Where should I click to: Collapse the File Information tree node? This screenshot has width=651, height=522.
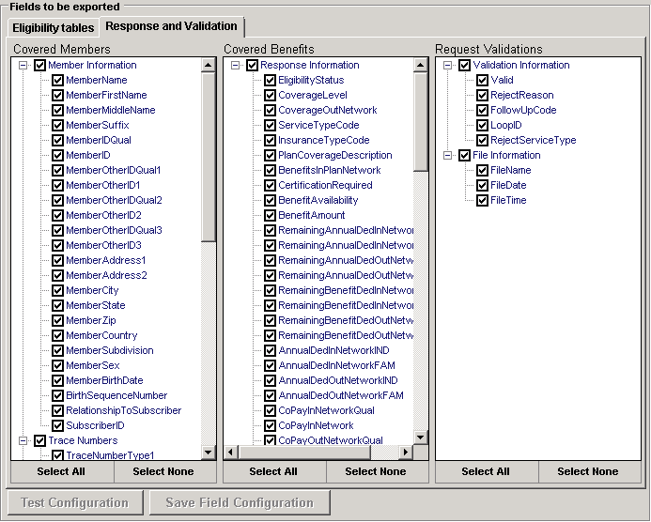(x=447, y=156)
